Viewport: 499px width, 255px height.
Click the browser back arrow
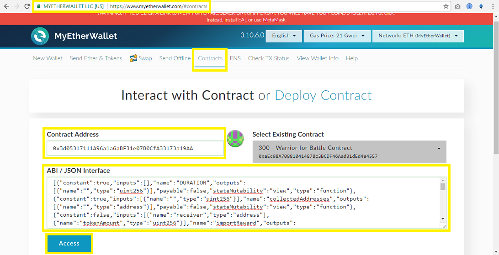[x=6, y=6]
